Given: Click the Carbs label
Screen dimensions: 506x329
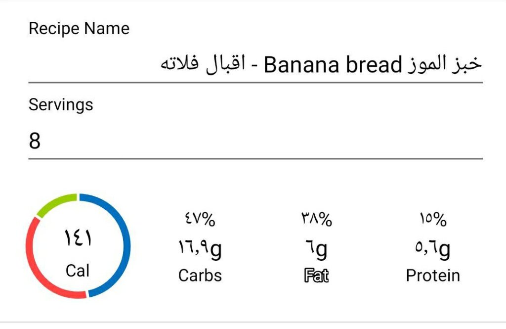Looking at the screenshot, I should 200,276.
